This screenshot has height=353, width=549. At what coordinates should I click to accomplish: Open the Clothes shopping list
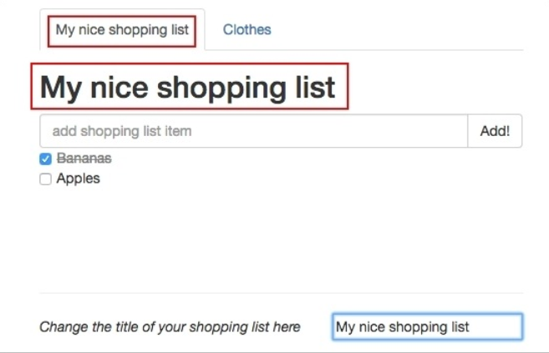(247, 30)
